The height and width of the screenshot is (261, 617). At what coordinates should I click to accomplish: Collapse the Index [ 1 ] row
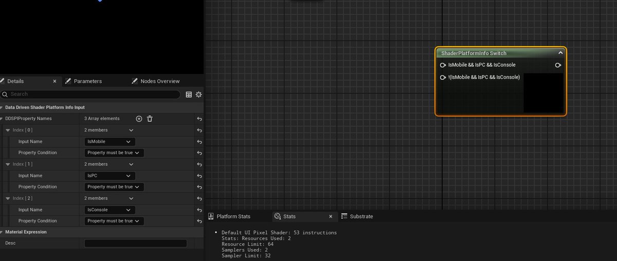(x=8, y=164)
